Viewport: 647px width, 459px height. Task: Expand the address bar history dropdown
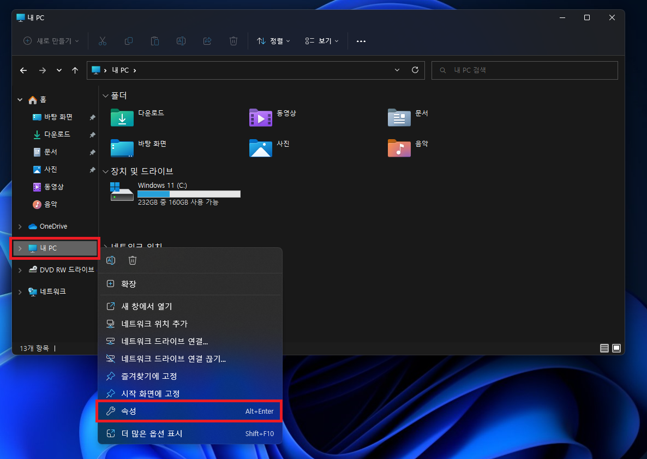pyautogui.click(x=397, y=70)
